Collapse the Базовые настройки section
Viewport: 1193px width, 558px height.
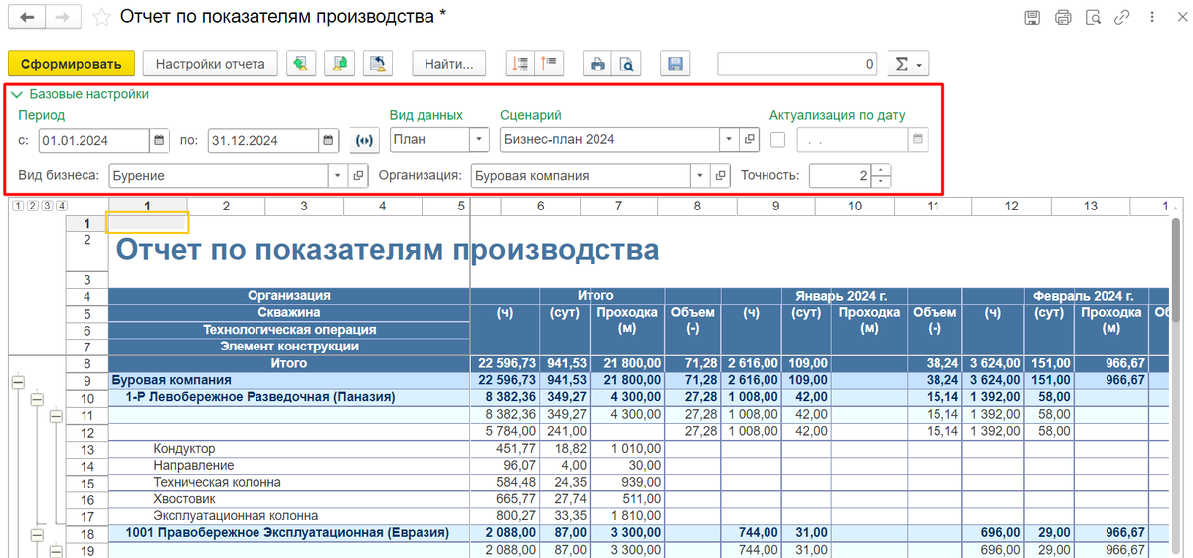tap(16, 95)
